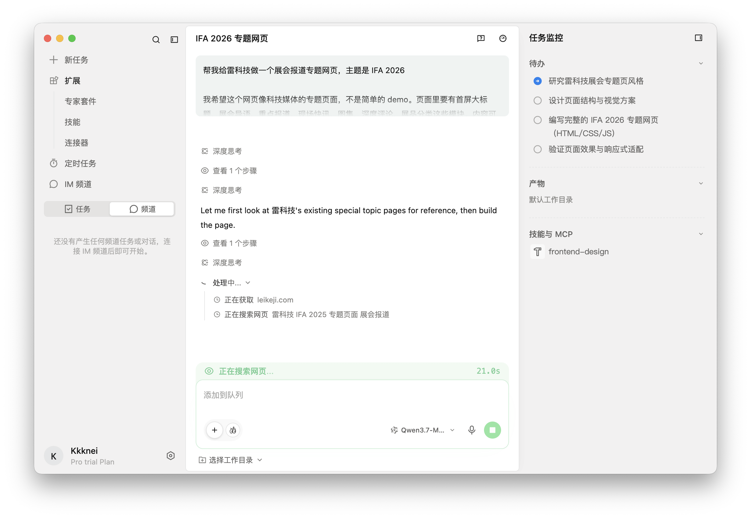Open settings icon next to Kkknei

(170, 456)
